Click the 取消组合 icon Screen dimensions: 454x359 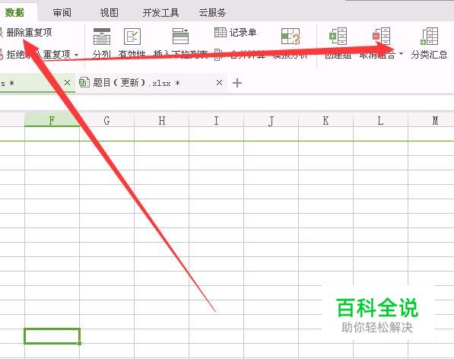coord(381,37)
